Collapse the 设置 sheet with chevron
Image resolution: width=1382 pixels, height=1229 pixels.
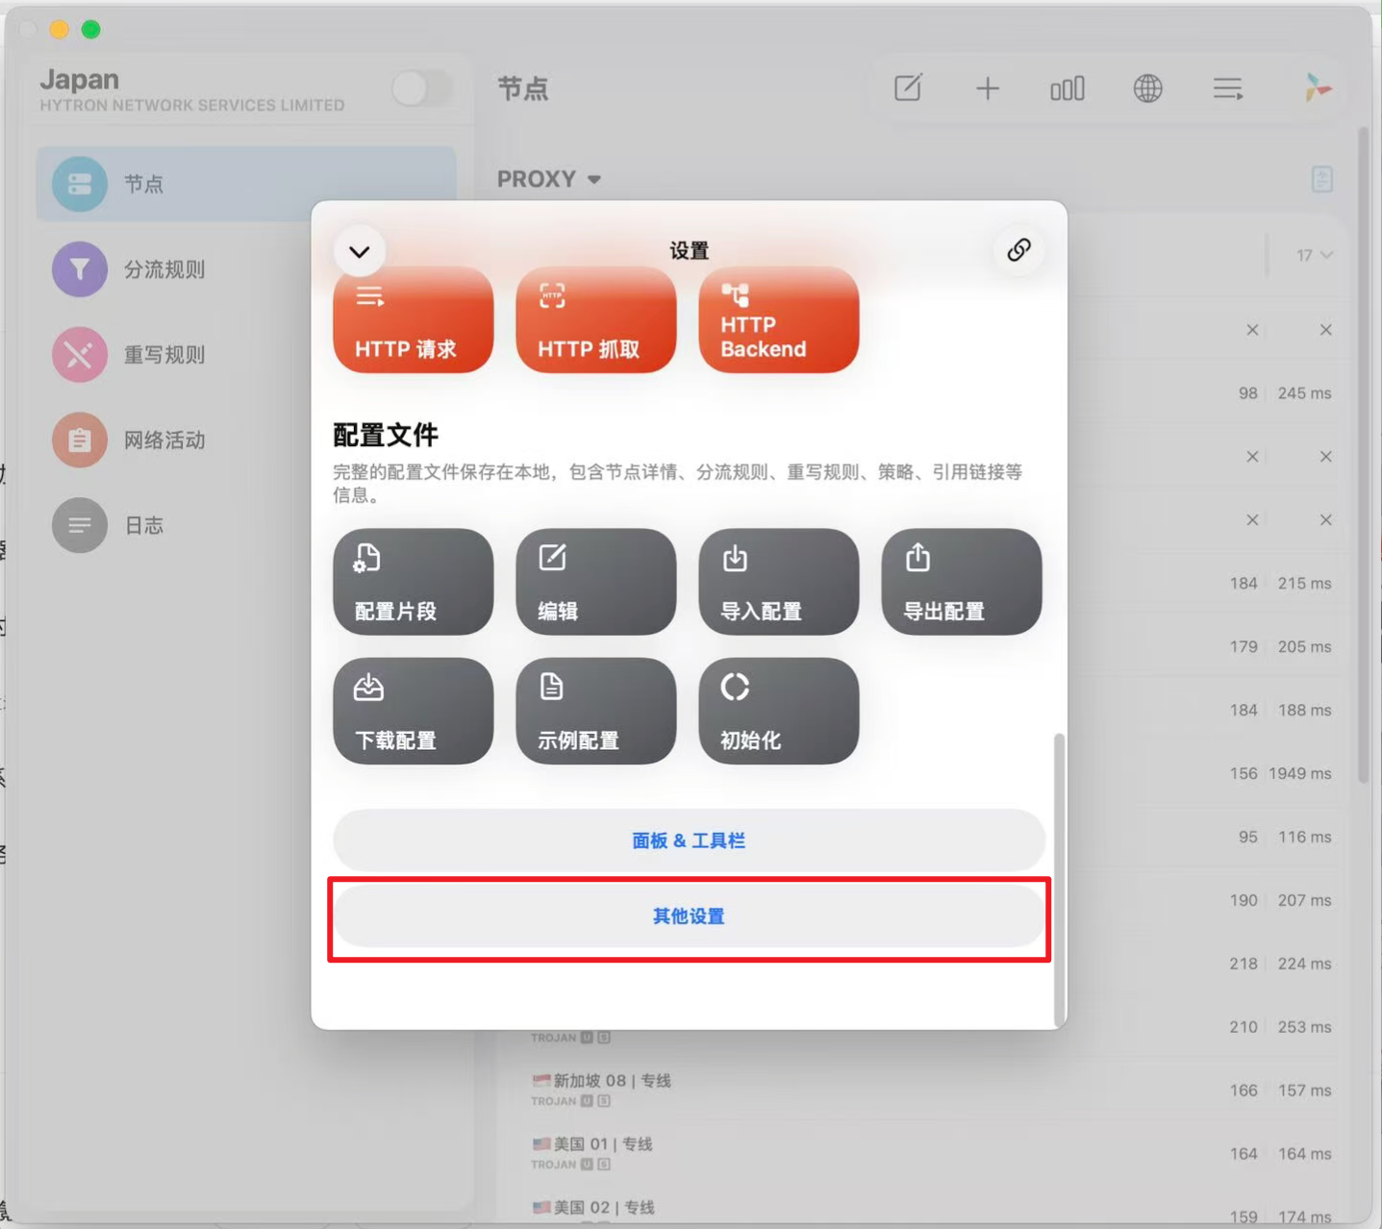coord(360,252)
